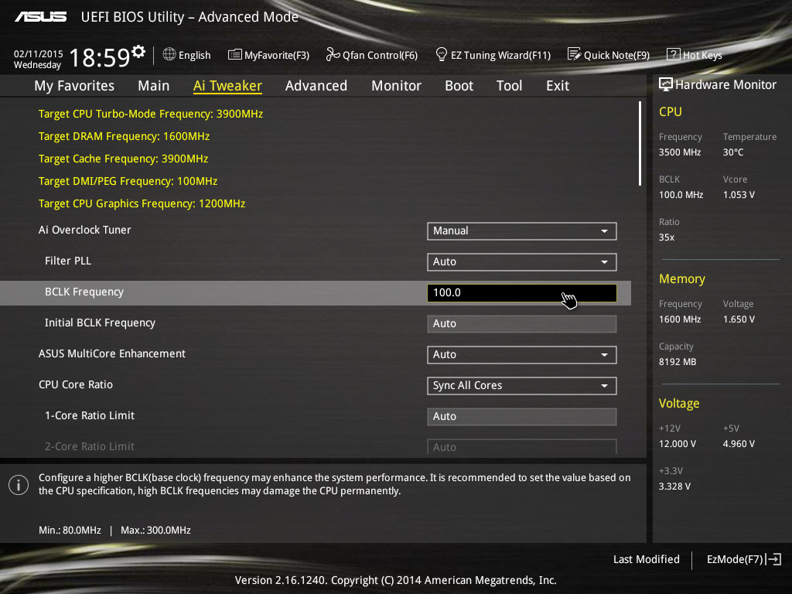Image resolution: width=792 pixels, height=594 pixels.
Task: View Last Modified settings
Action: [x=646, y=559]
